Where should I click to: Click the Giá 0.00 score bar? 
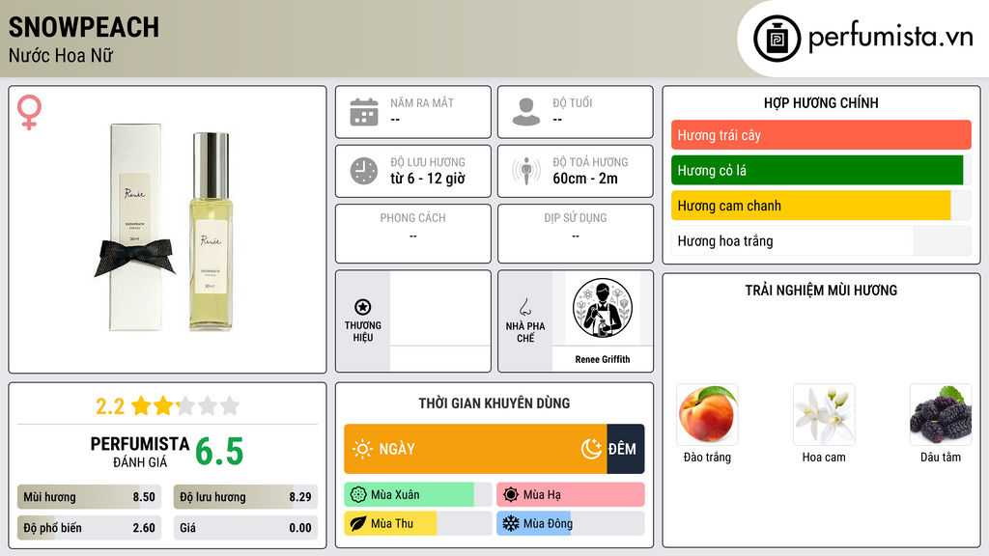pyautogui.click(x=245, y=528)
